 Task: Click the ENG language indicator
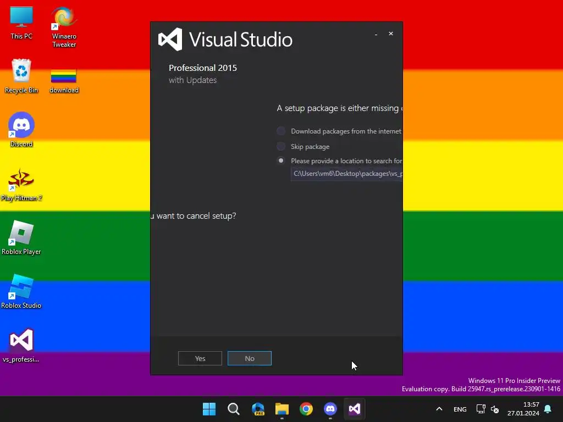(x=460, y=409)
